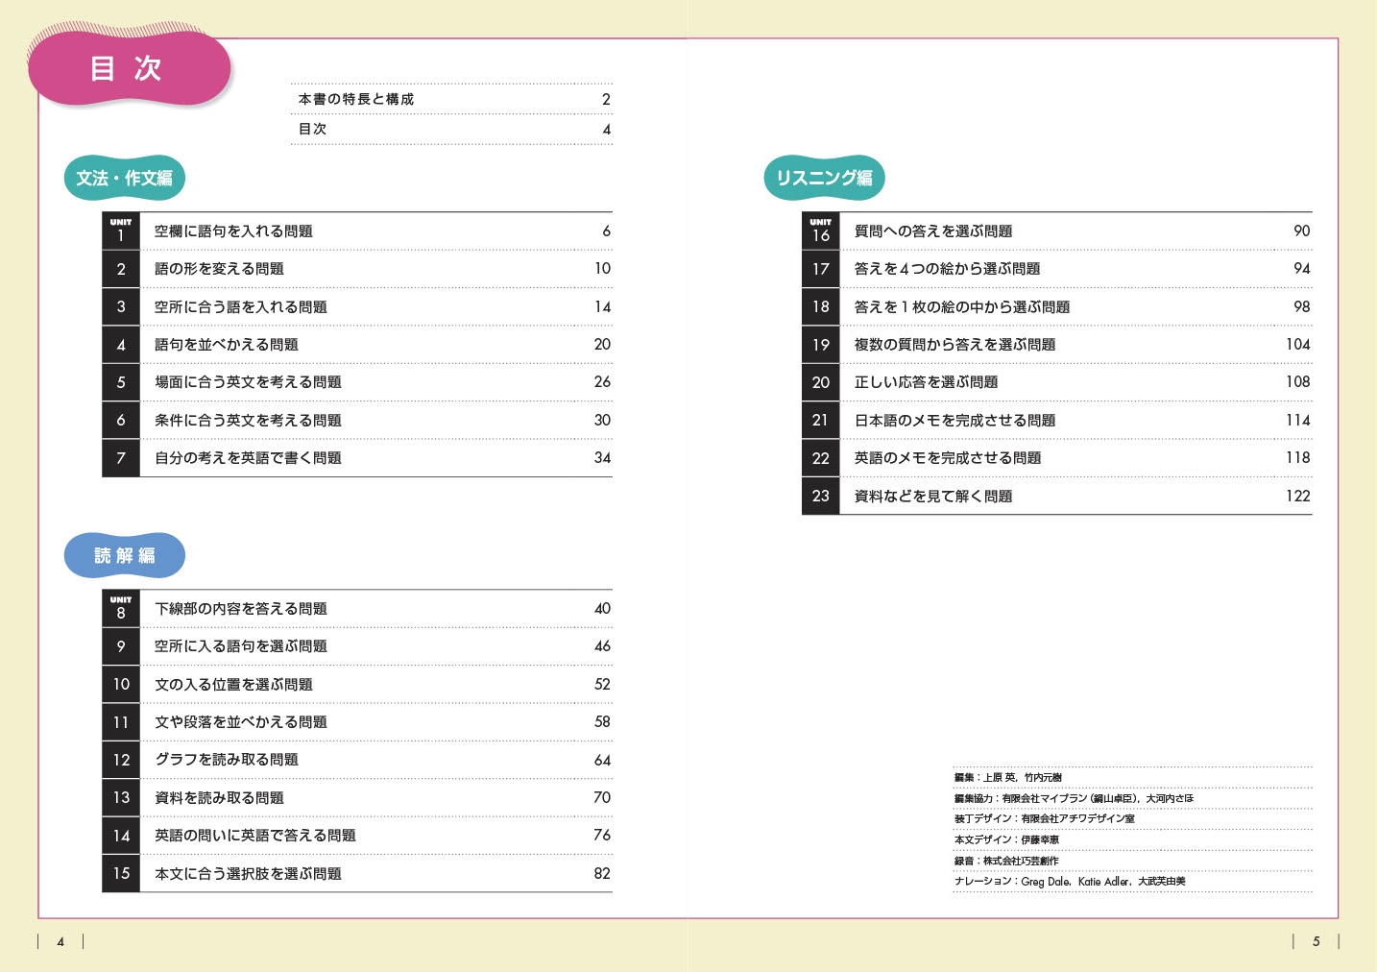Click Unit 1 空欄に語句を入れる問題
The width and height of the screenshot is (1377, 972).
tap(357, 231)
